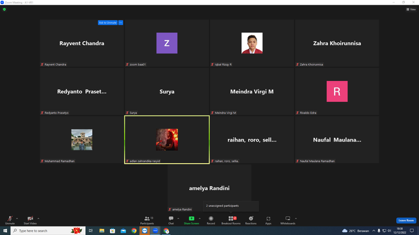Viewport: 419px width, 235px height.
Task: Open the Reactions menu
Action: [x=251, y=220]
